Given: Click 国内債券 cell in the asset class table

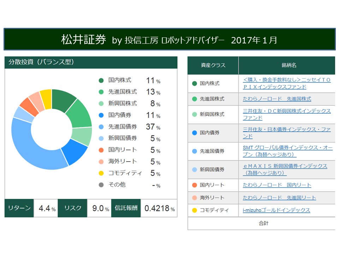Looking at the screenshot, I should pos(213,133).
